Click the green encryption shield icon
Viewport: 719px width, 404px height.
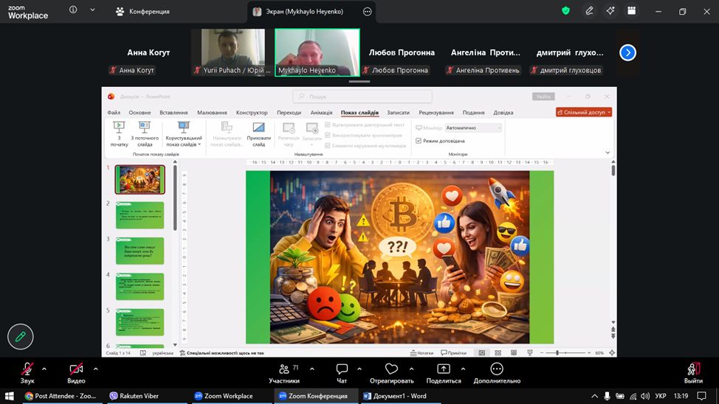565,11
